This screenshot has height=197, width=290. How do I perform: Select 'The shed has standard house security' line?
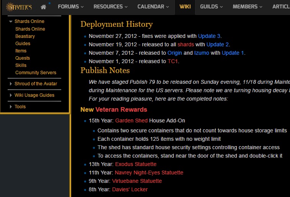tap(189, 147)
